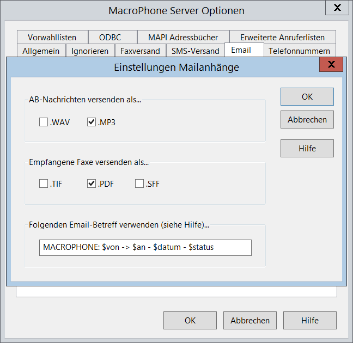Screen dimensions: 353x343
Task: Confirm Einstellungen Mailanhänge dialog with OK
Action: click(x=307, y=96)
